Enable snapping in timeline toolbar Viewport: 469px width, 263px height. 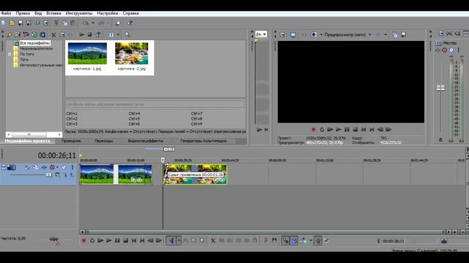tap(285, 240)
